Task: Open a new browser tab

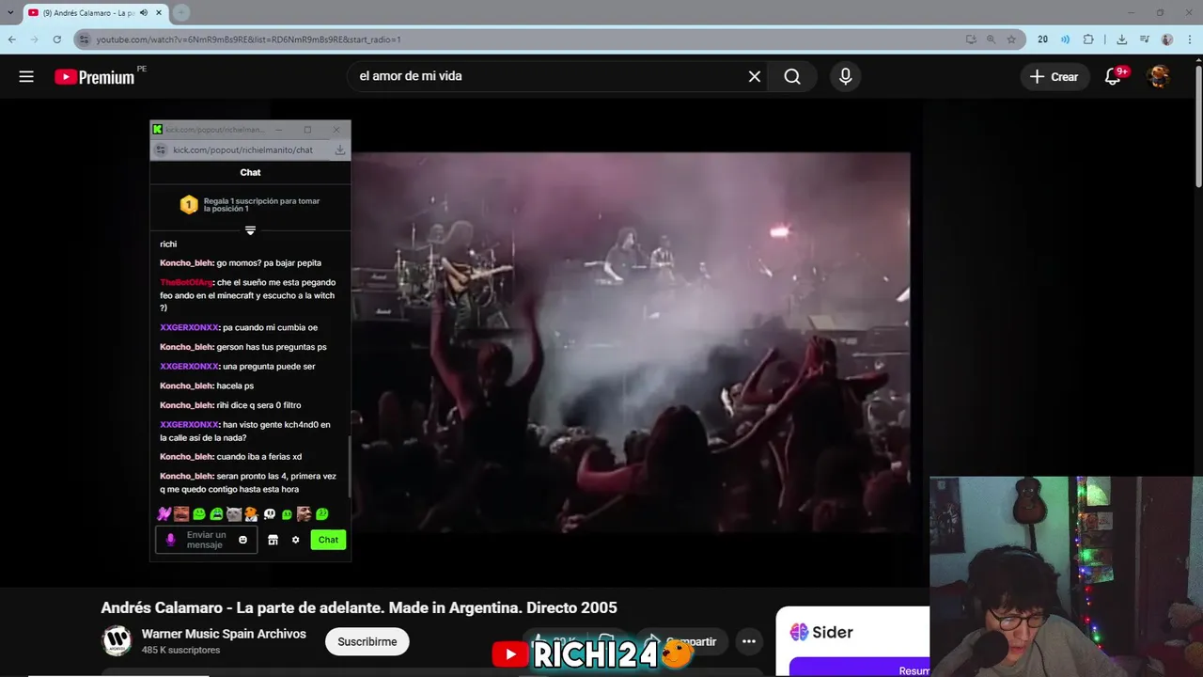Action: click(x=181, y=12)
